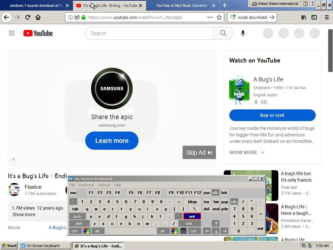The height and width of the screenshot is (250, 333).
Task: Open the YouTube guide hamburger menu
Action: click(x=12, y=33)
